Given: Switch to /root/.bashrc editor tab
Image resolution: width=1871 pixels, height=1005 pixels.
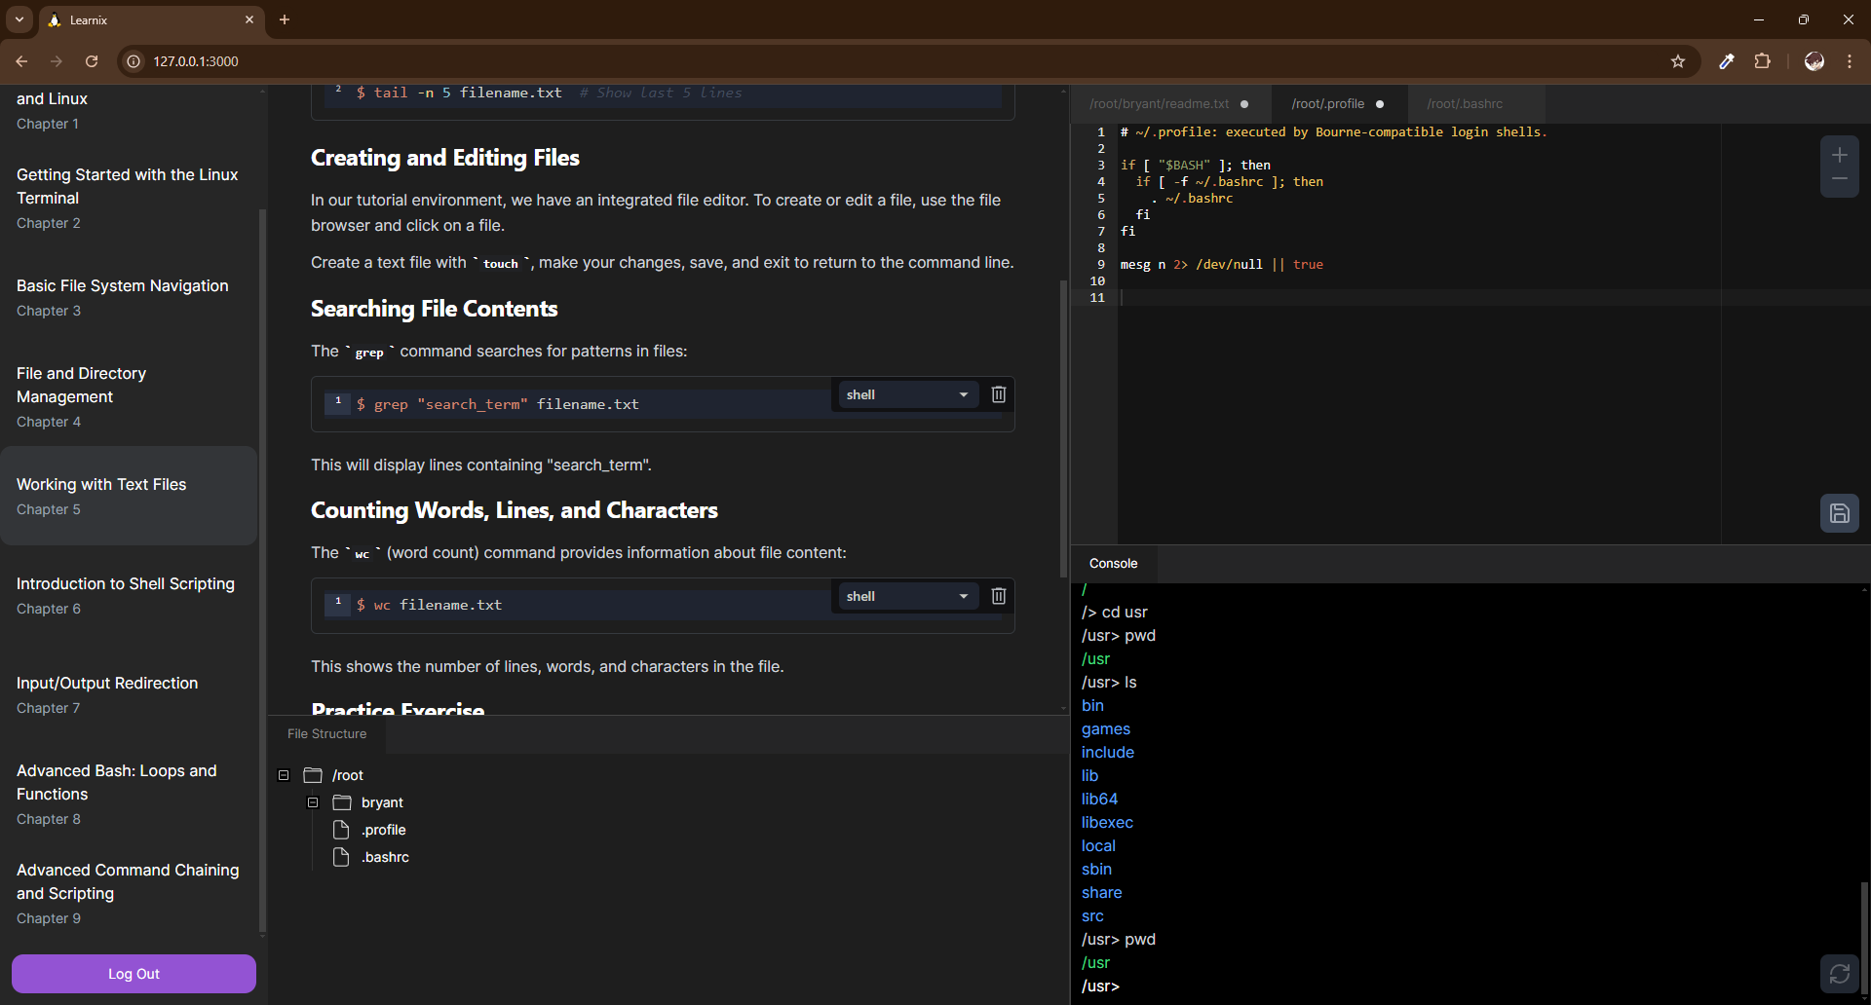Looking at the screenshot, I should coord(1464,103).
